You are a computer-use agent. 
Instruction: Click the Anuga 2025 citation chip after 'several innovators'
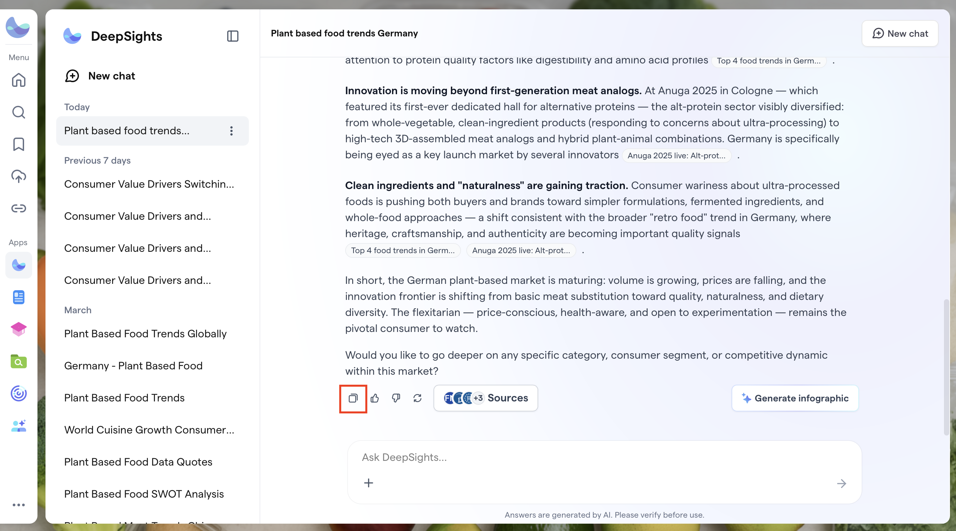676,156
